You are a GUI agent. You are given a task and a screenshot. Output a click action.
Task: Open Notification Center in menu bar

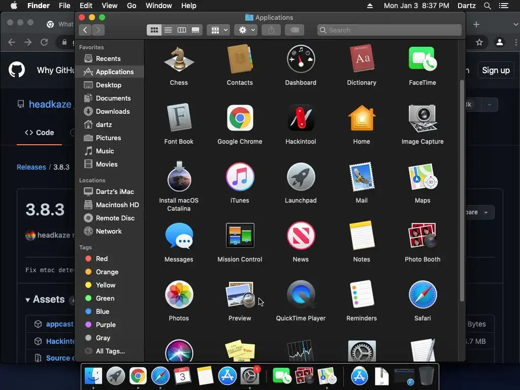pos(503,6)
